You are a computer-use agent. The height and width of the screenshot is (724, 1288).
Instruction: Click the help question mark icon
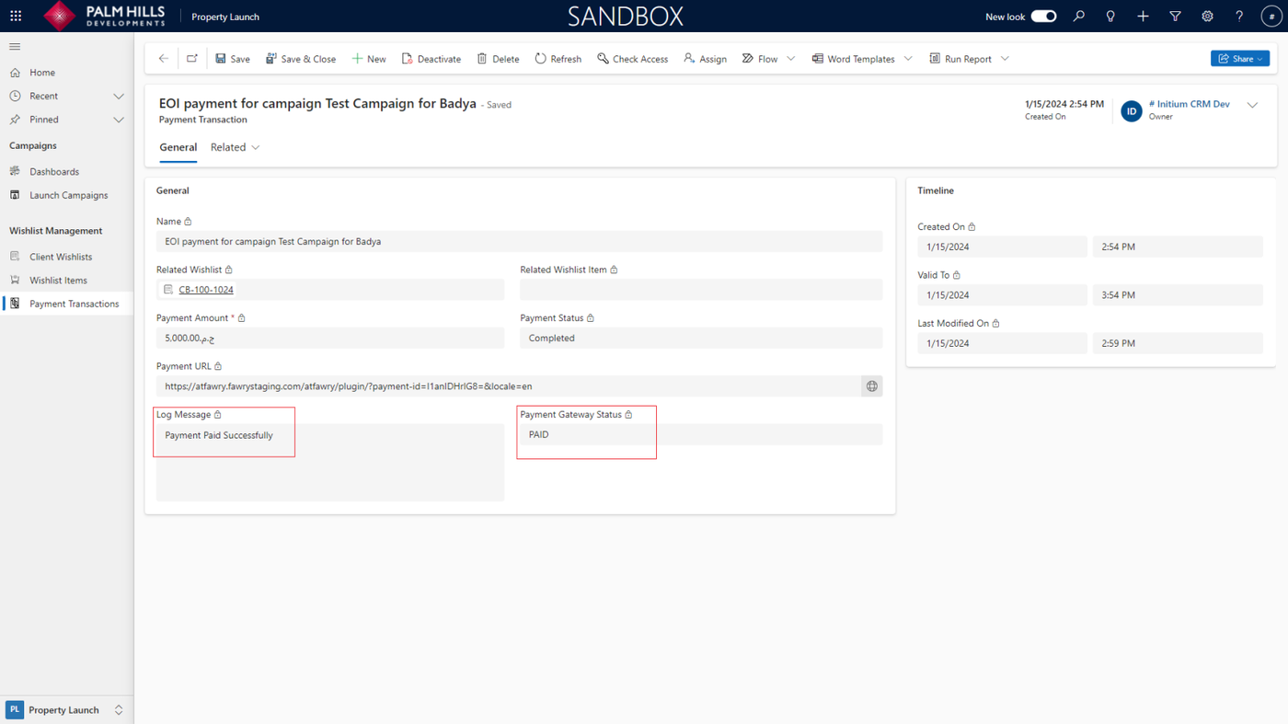[1239, 17]
